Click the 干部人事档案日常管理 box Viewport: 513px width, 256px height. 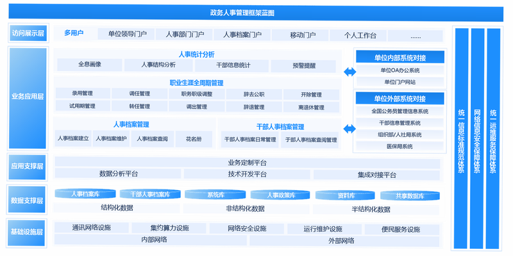click(x=250, y=140)
